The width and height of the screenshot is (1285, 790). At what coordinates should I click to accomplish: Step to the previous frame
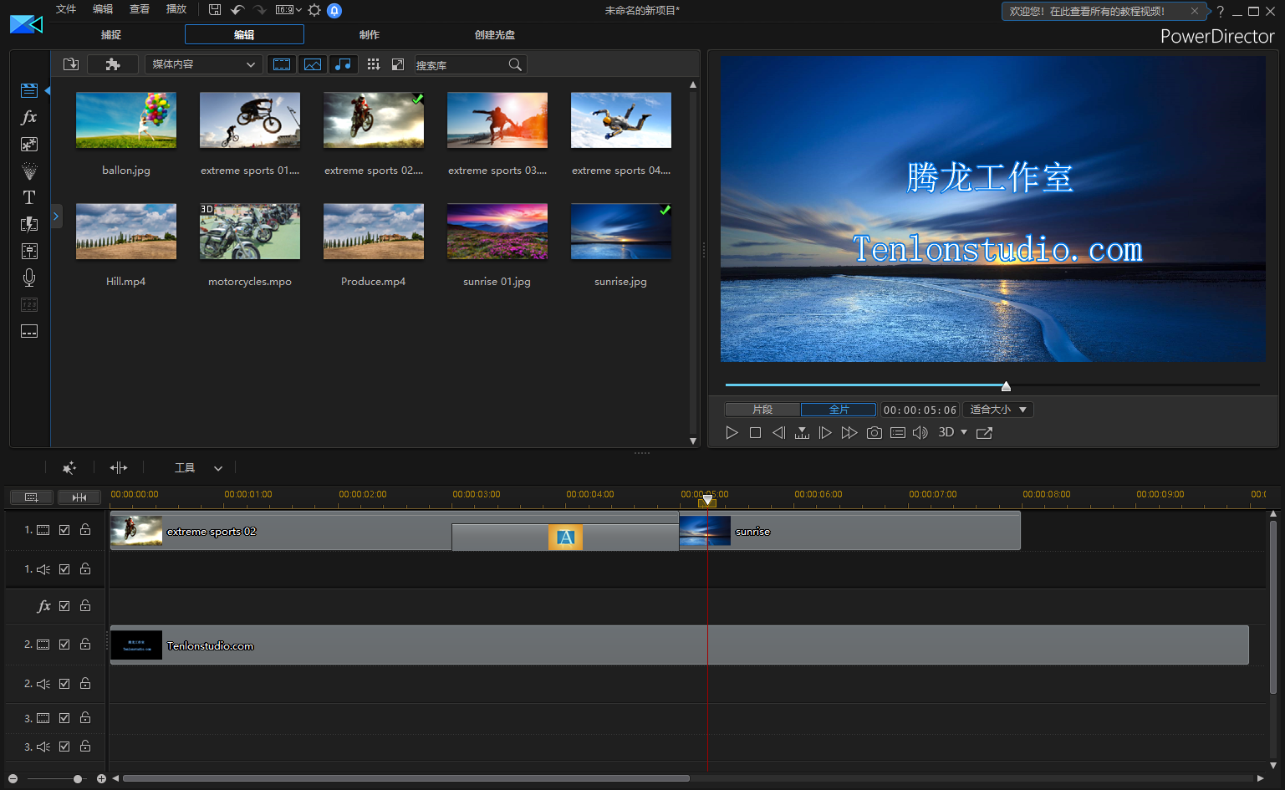778,432
